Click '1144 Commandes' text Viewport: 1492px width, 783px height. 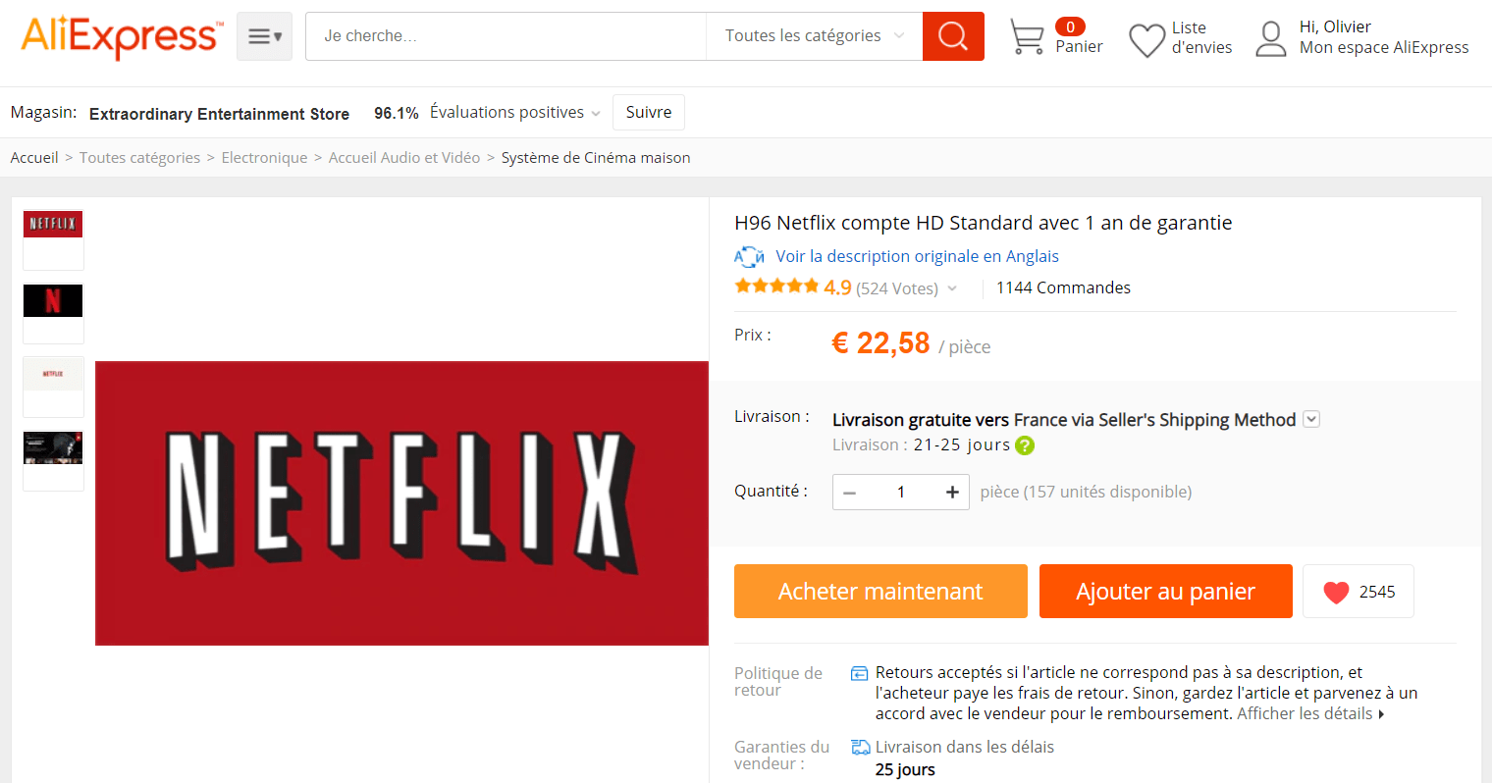click(1063, 287)
